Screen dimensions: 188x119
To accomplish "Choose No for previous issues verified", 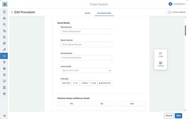I will pos(102,104).
